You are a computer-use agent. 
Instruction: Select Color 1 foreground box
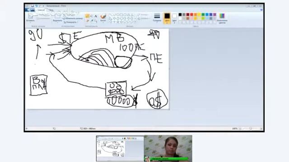point(167,18)
